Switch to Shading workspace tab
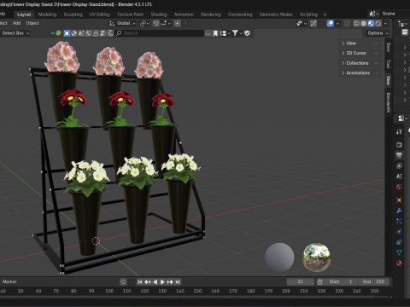410x307 pixels. click(159, 14)
